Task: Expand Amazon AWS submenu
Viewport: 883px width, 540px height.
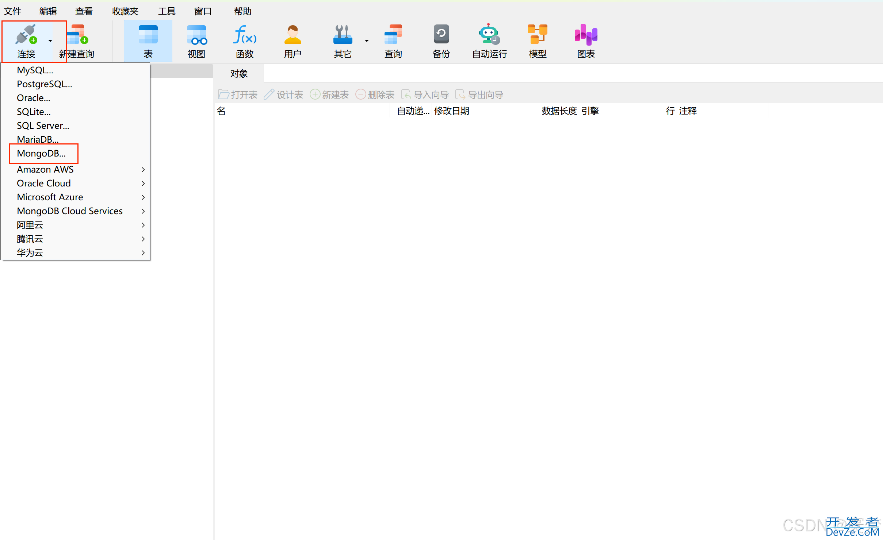Action: tap(143, 170)
